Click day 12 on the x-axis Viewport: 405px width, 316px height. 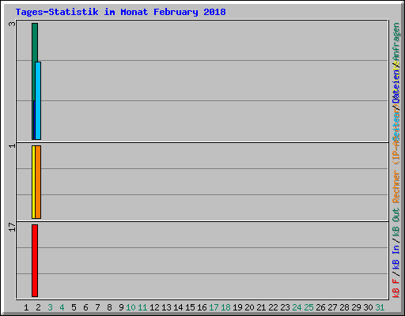click(154, 307)
